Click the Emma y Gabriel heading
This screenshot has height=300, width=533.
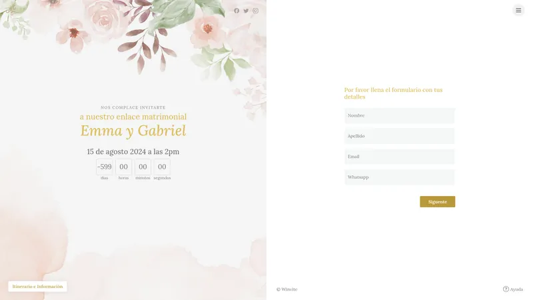click(133, 131)
